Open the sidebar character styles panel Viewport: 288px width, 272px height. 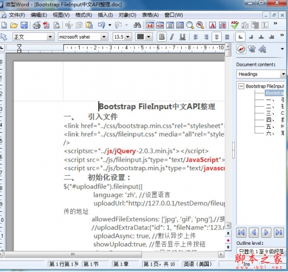262,49
